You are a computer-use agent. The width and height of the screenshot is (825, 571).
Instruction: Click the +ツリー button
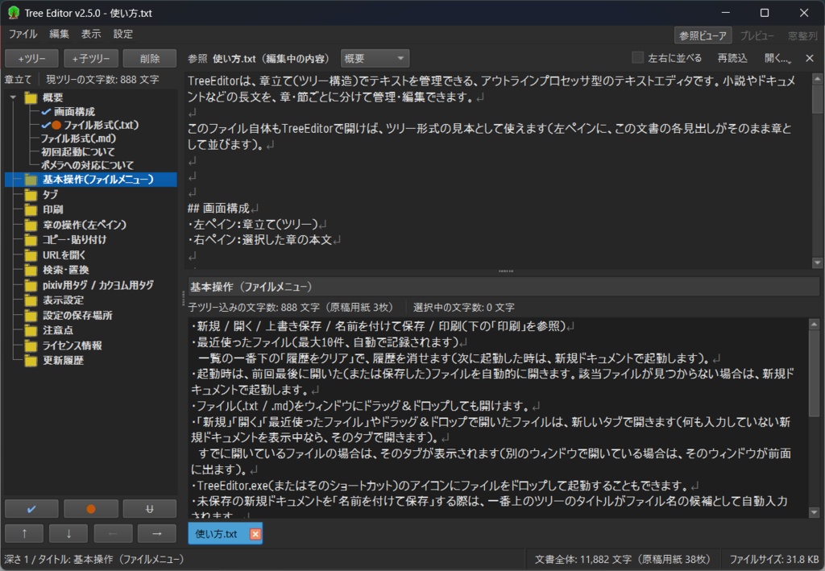pyautogui.click(x=31, y=58)
